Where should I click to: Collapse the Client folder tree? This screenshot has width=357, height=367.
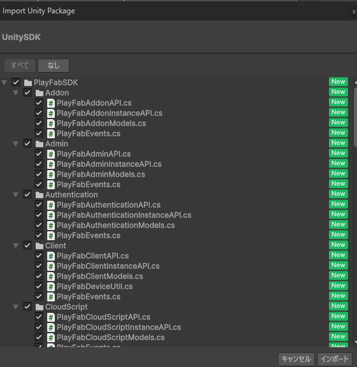click(16, 246)
